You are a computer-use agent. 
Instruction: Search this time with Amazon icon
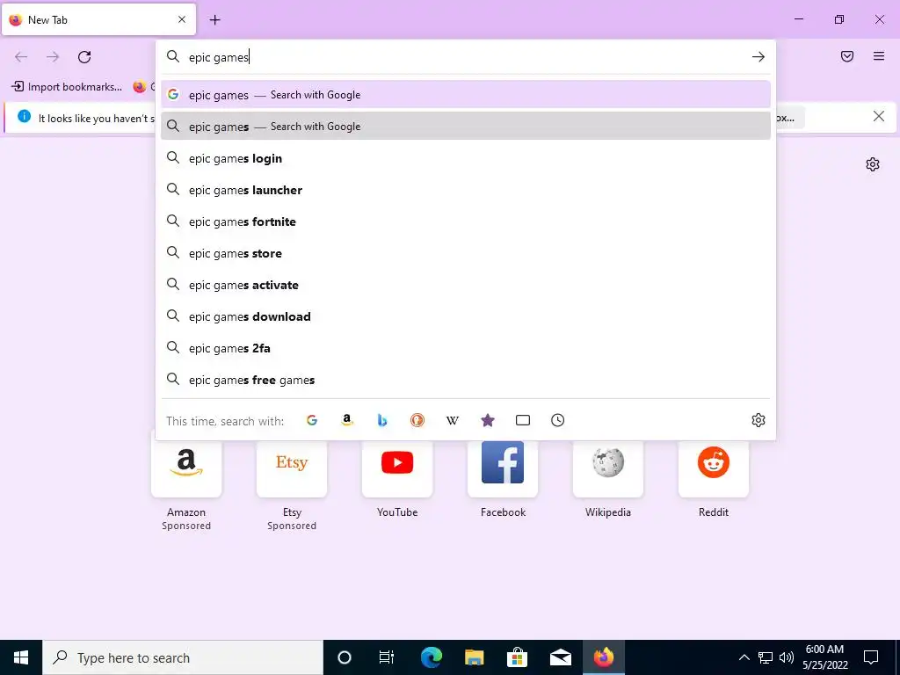click(x=346, y=420)
